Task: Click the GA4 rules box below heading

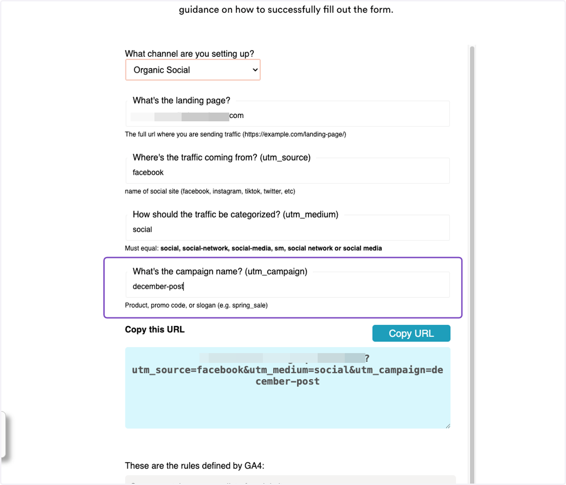Action: (291, 480)
